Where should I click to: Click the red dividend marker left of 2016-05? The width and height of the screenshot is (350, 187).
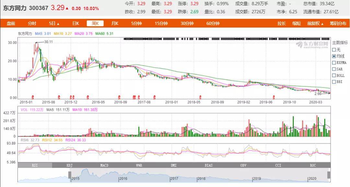(x=88, y=97)
